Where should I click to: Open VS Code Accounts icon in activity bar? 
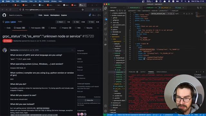tap(106, 106)
